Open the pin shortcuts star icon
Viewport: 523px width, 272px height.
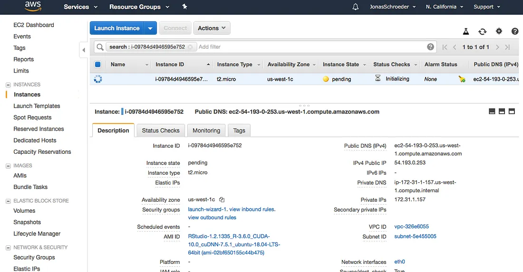pos(184,7)
